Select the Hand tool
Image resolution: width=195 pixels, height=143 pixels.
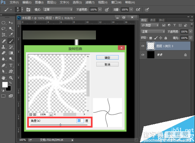click(x=4, y=78)
